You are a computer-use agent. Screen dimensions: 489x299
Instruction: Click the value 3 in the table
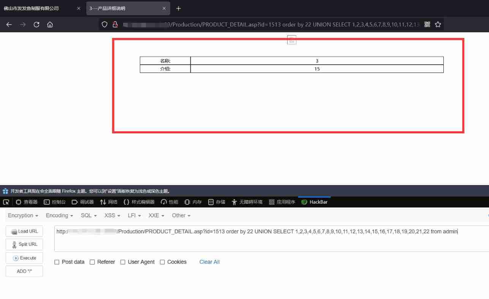pos(317,61)
